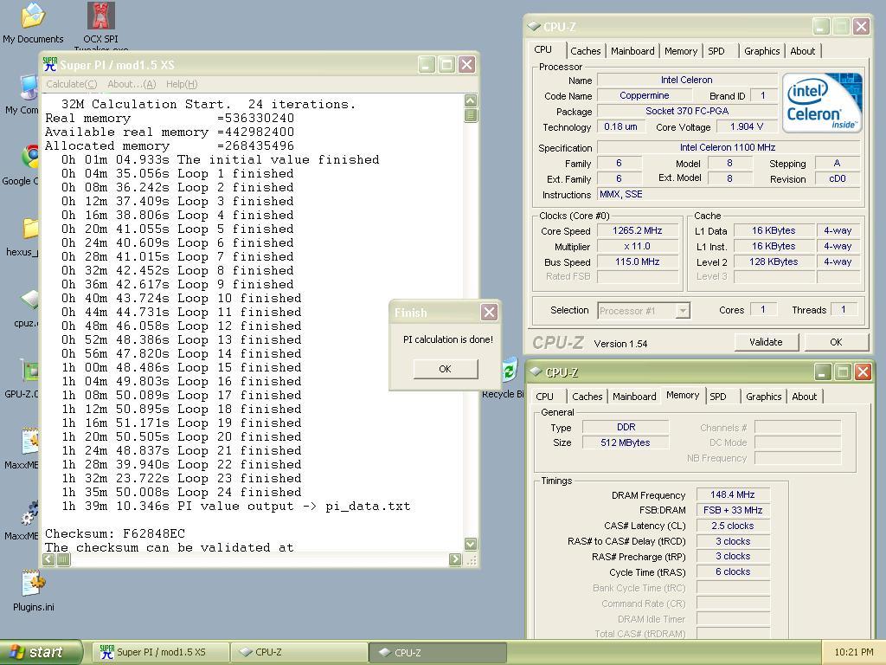886x665 pixels.
Task: Switch to Mainboard tab in upper CPU-Z
Action: click(632, 51)
